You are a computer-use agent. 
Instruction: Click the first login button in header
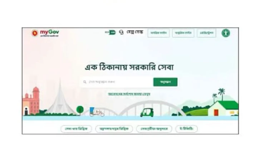pos(158,33)
